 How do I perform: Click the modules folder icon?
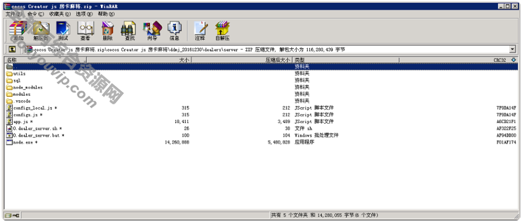9,94
